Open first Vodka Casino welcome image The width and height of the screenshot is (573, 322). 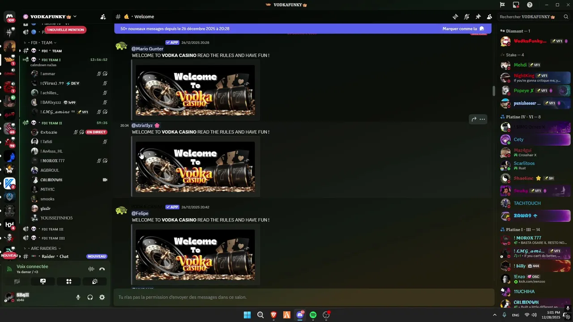pyautogui.click(x=195, y=90)
